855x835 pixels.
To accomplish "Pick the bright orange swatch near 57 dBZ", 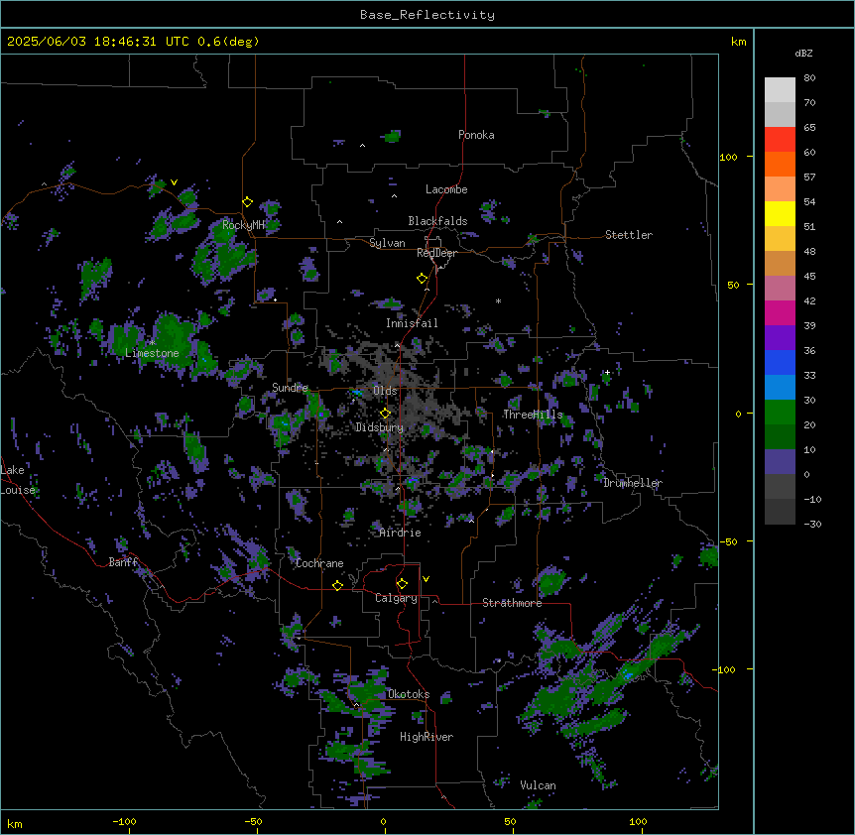I will [780, 164].
